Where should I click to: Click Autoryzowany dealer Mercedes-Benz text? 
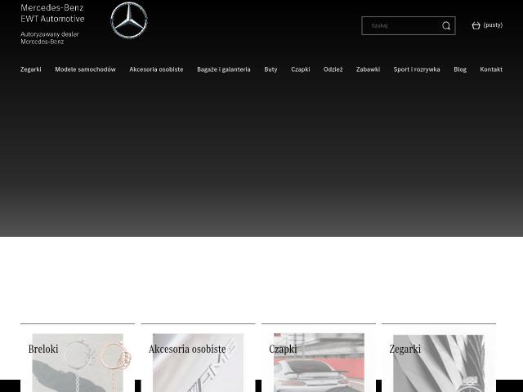50,38
